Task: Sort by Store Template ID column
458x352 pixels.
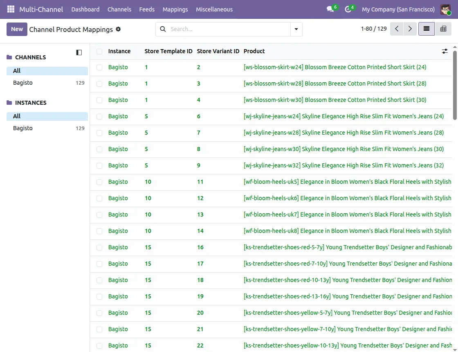Action: pos(168,51)
